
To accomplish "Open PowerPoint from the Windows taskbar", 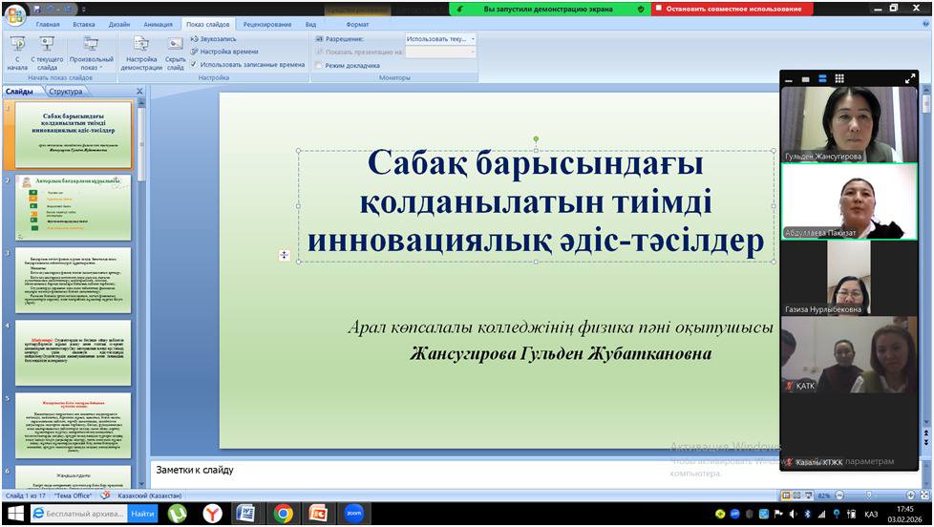I will tap(318, 514).
